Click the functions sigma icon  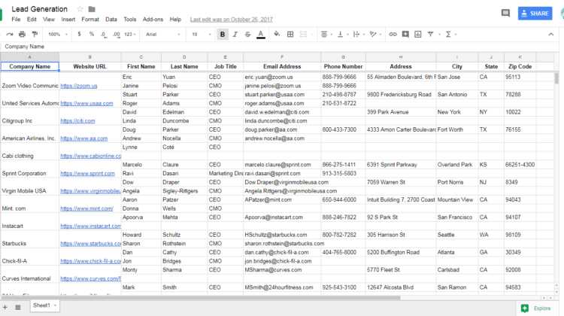pos(448,34)
